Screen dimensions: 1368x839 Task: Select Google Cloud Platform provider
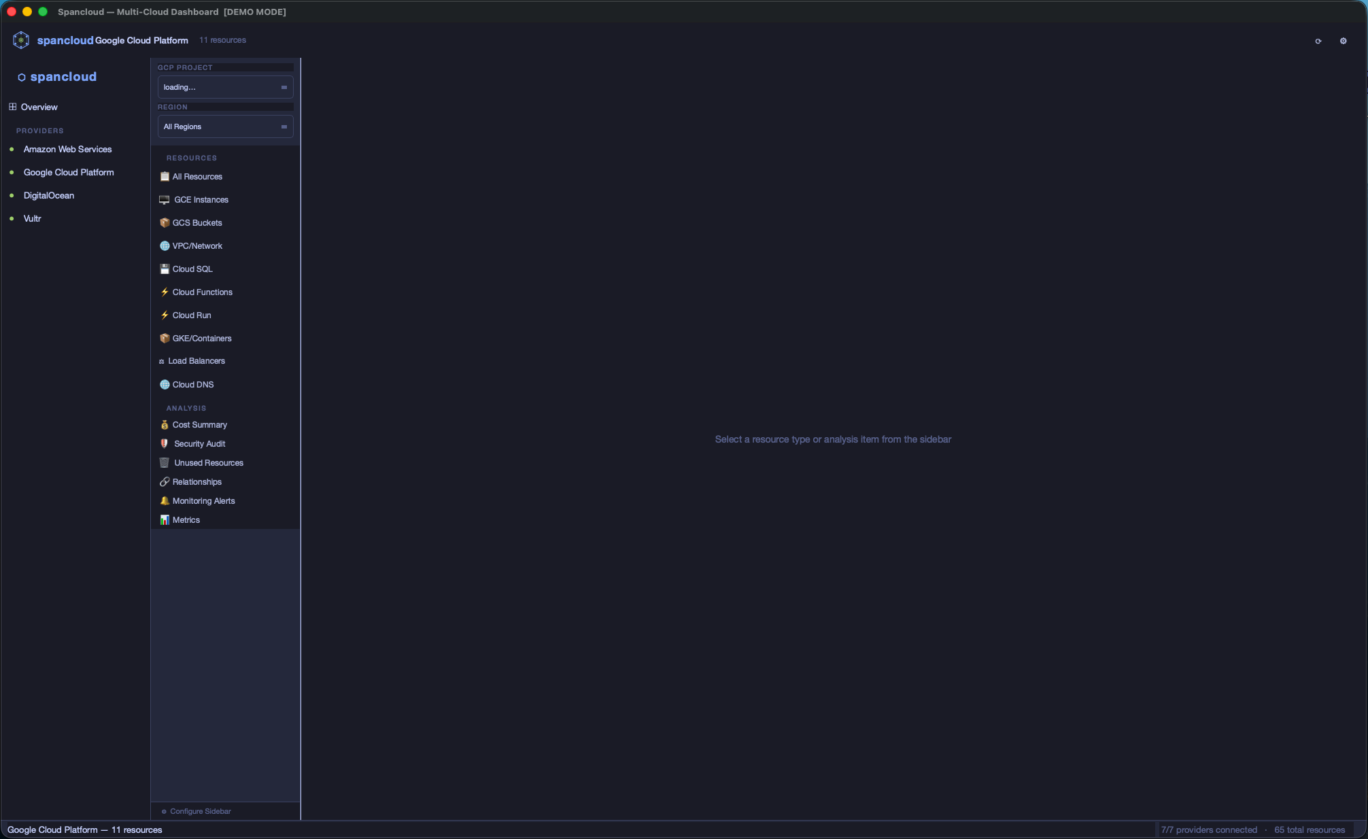tap(69, 173)
